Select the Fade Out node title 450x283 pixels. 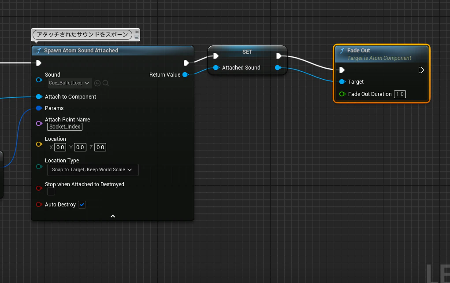click(x=358, y=51)
